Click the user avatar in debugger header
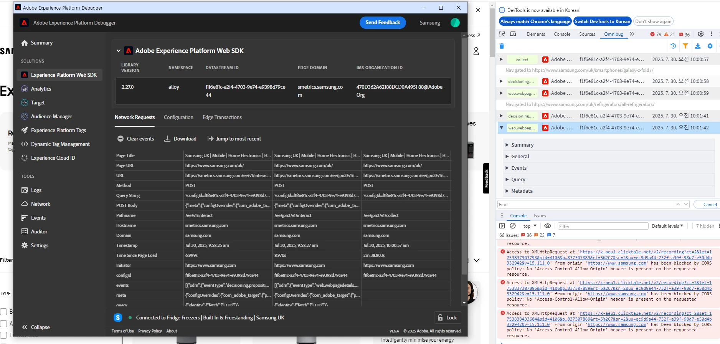The width and height of the screenshot is (720, 344). 455,23
